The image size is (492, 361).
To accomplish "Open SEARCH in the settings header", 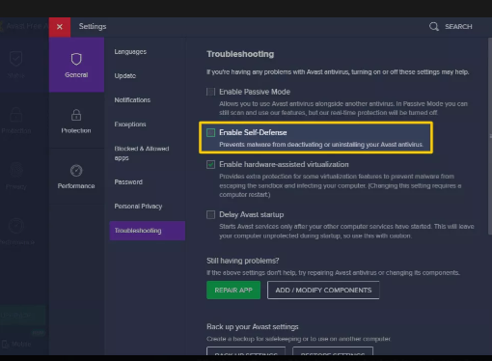I will click(458, 27).
